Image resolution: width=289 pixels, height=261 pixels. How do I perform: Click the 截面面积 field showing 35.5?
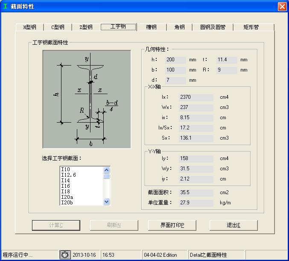click(x=196, y=192)
